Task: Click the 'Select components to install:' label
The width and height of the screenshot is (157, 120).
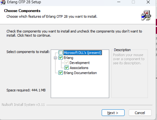Action: (28, 52)
